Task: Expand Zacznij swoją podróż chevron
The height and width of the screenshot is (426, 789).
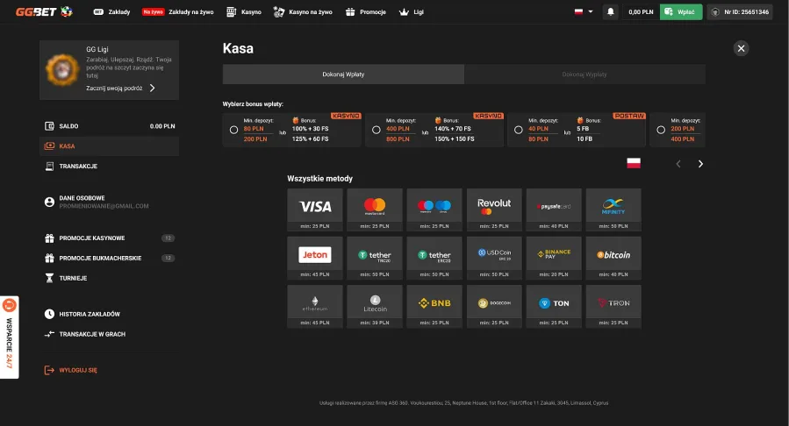Action: (x=152, y=88)
